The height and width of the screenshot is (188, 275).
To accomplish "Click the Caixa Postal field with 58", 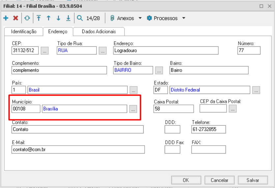I will click(x=174, y=109).
